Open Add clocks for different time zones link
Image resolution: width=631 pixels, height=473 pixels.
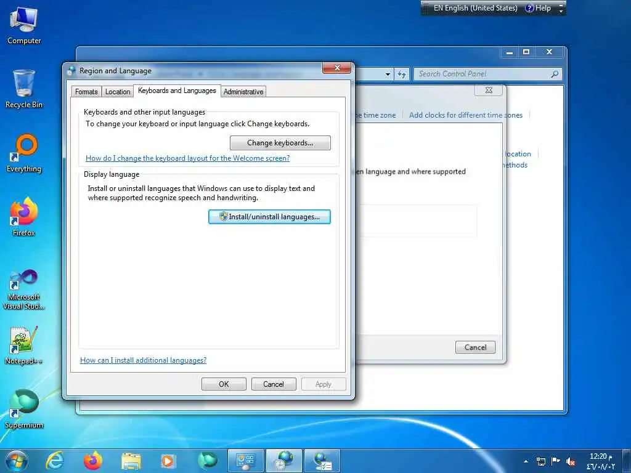pos(466,115)
